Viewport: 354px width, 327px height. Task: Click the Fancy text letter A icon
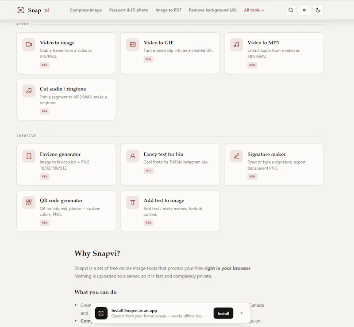click(x=132, y=156)
